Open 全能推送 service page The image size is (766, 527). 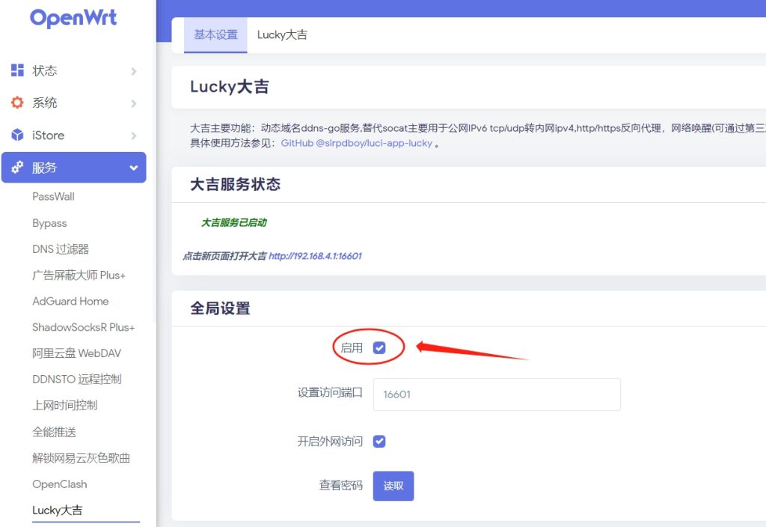click(x=54, y=432)
